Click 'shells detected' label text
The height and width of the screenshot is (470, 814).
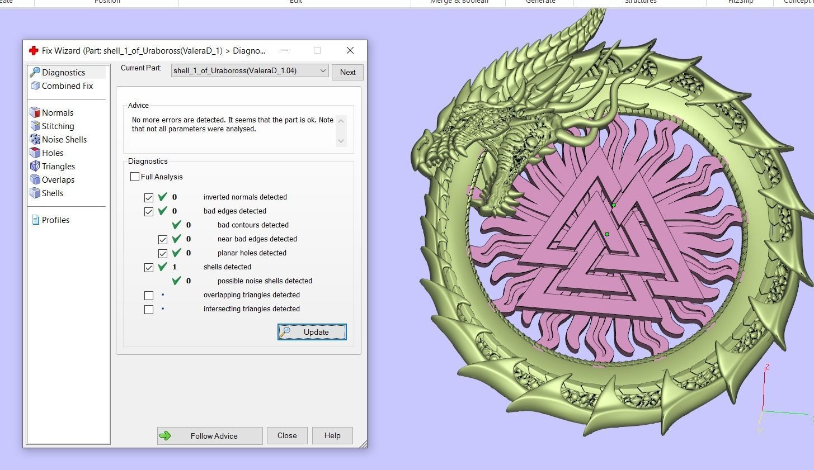click(227, 267)
